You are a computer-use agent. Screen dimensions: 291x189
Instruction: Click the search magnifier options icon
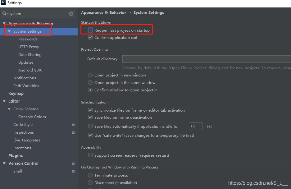[x=5, y=14]
